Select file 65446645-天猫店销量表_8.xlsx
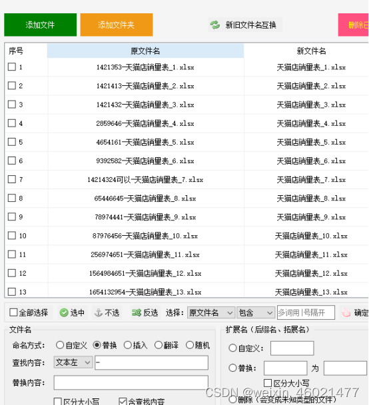 point(145,199)
